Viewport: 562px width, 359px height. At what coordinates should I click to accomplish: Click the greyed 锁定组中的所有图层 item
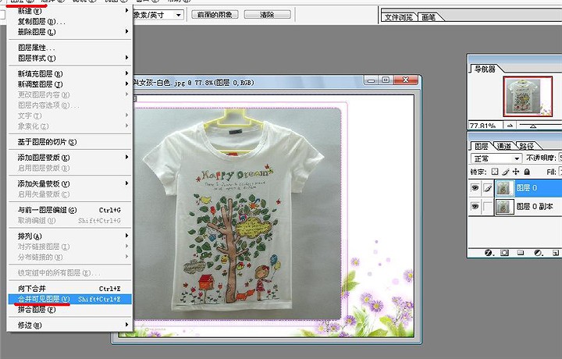(x=70, y=272)
